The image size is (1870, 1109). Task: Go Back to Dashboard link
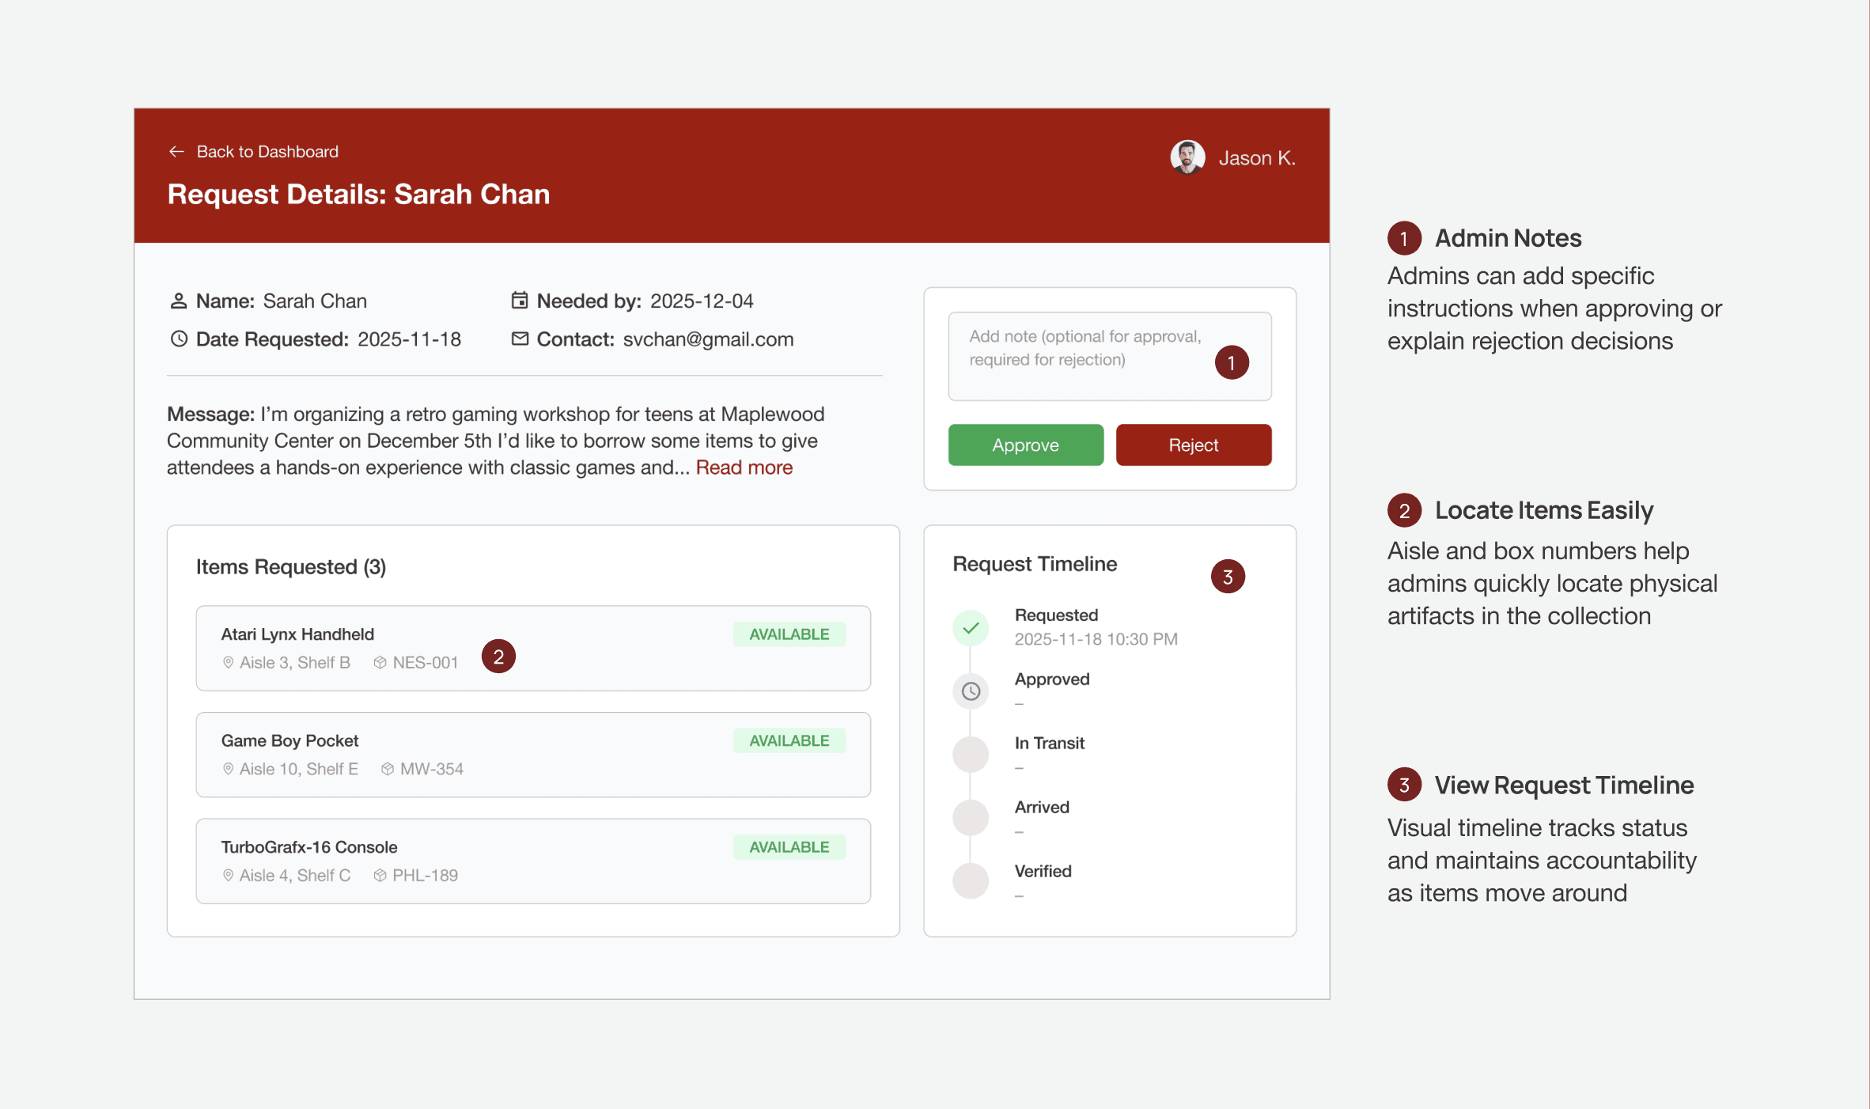click(x=267, y=152)
